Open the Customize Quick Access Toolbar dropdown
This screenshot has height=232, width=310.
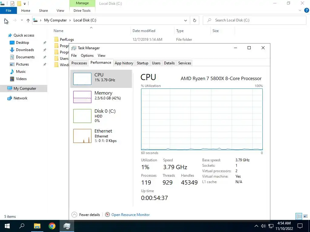click(x=25, y=4)
